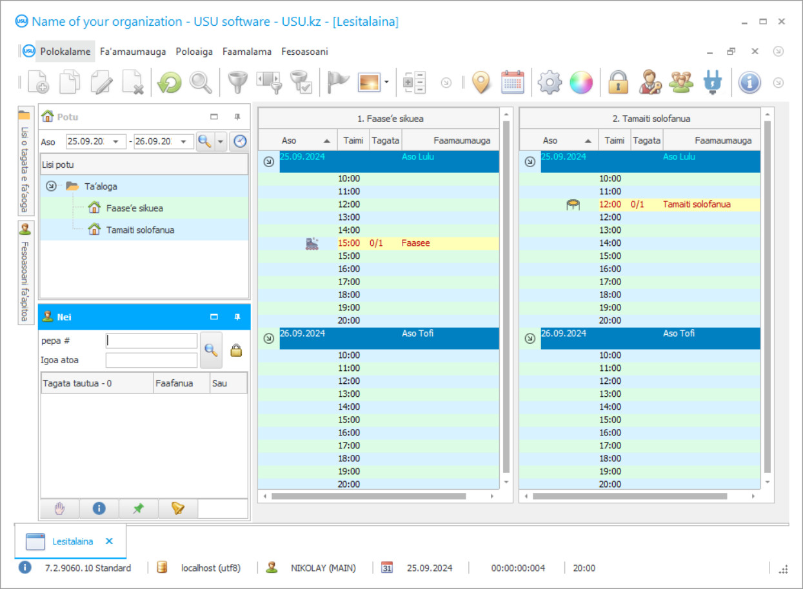
Task: Click the edit record pencil icon
Action: (x=101, y=83)
